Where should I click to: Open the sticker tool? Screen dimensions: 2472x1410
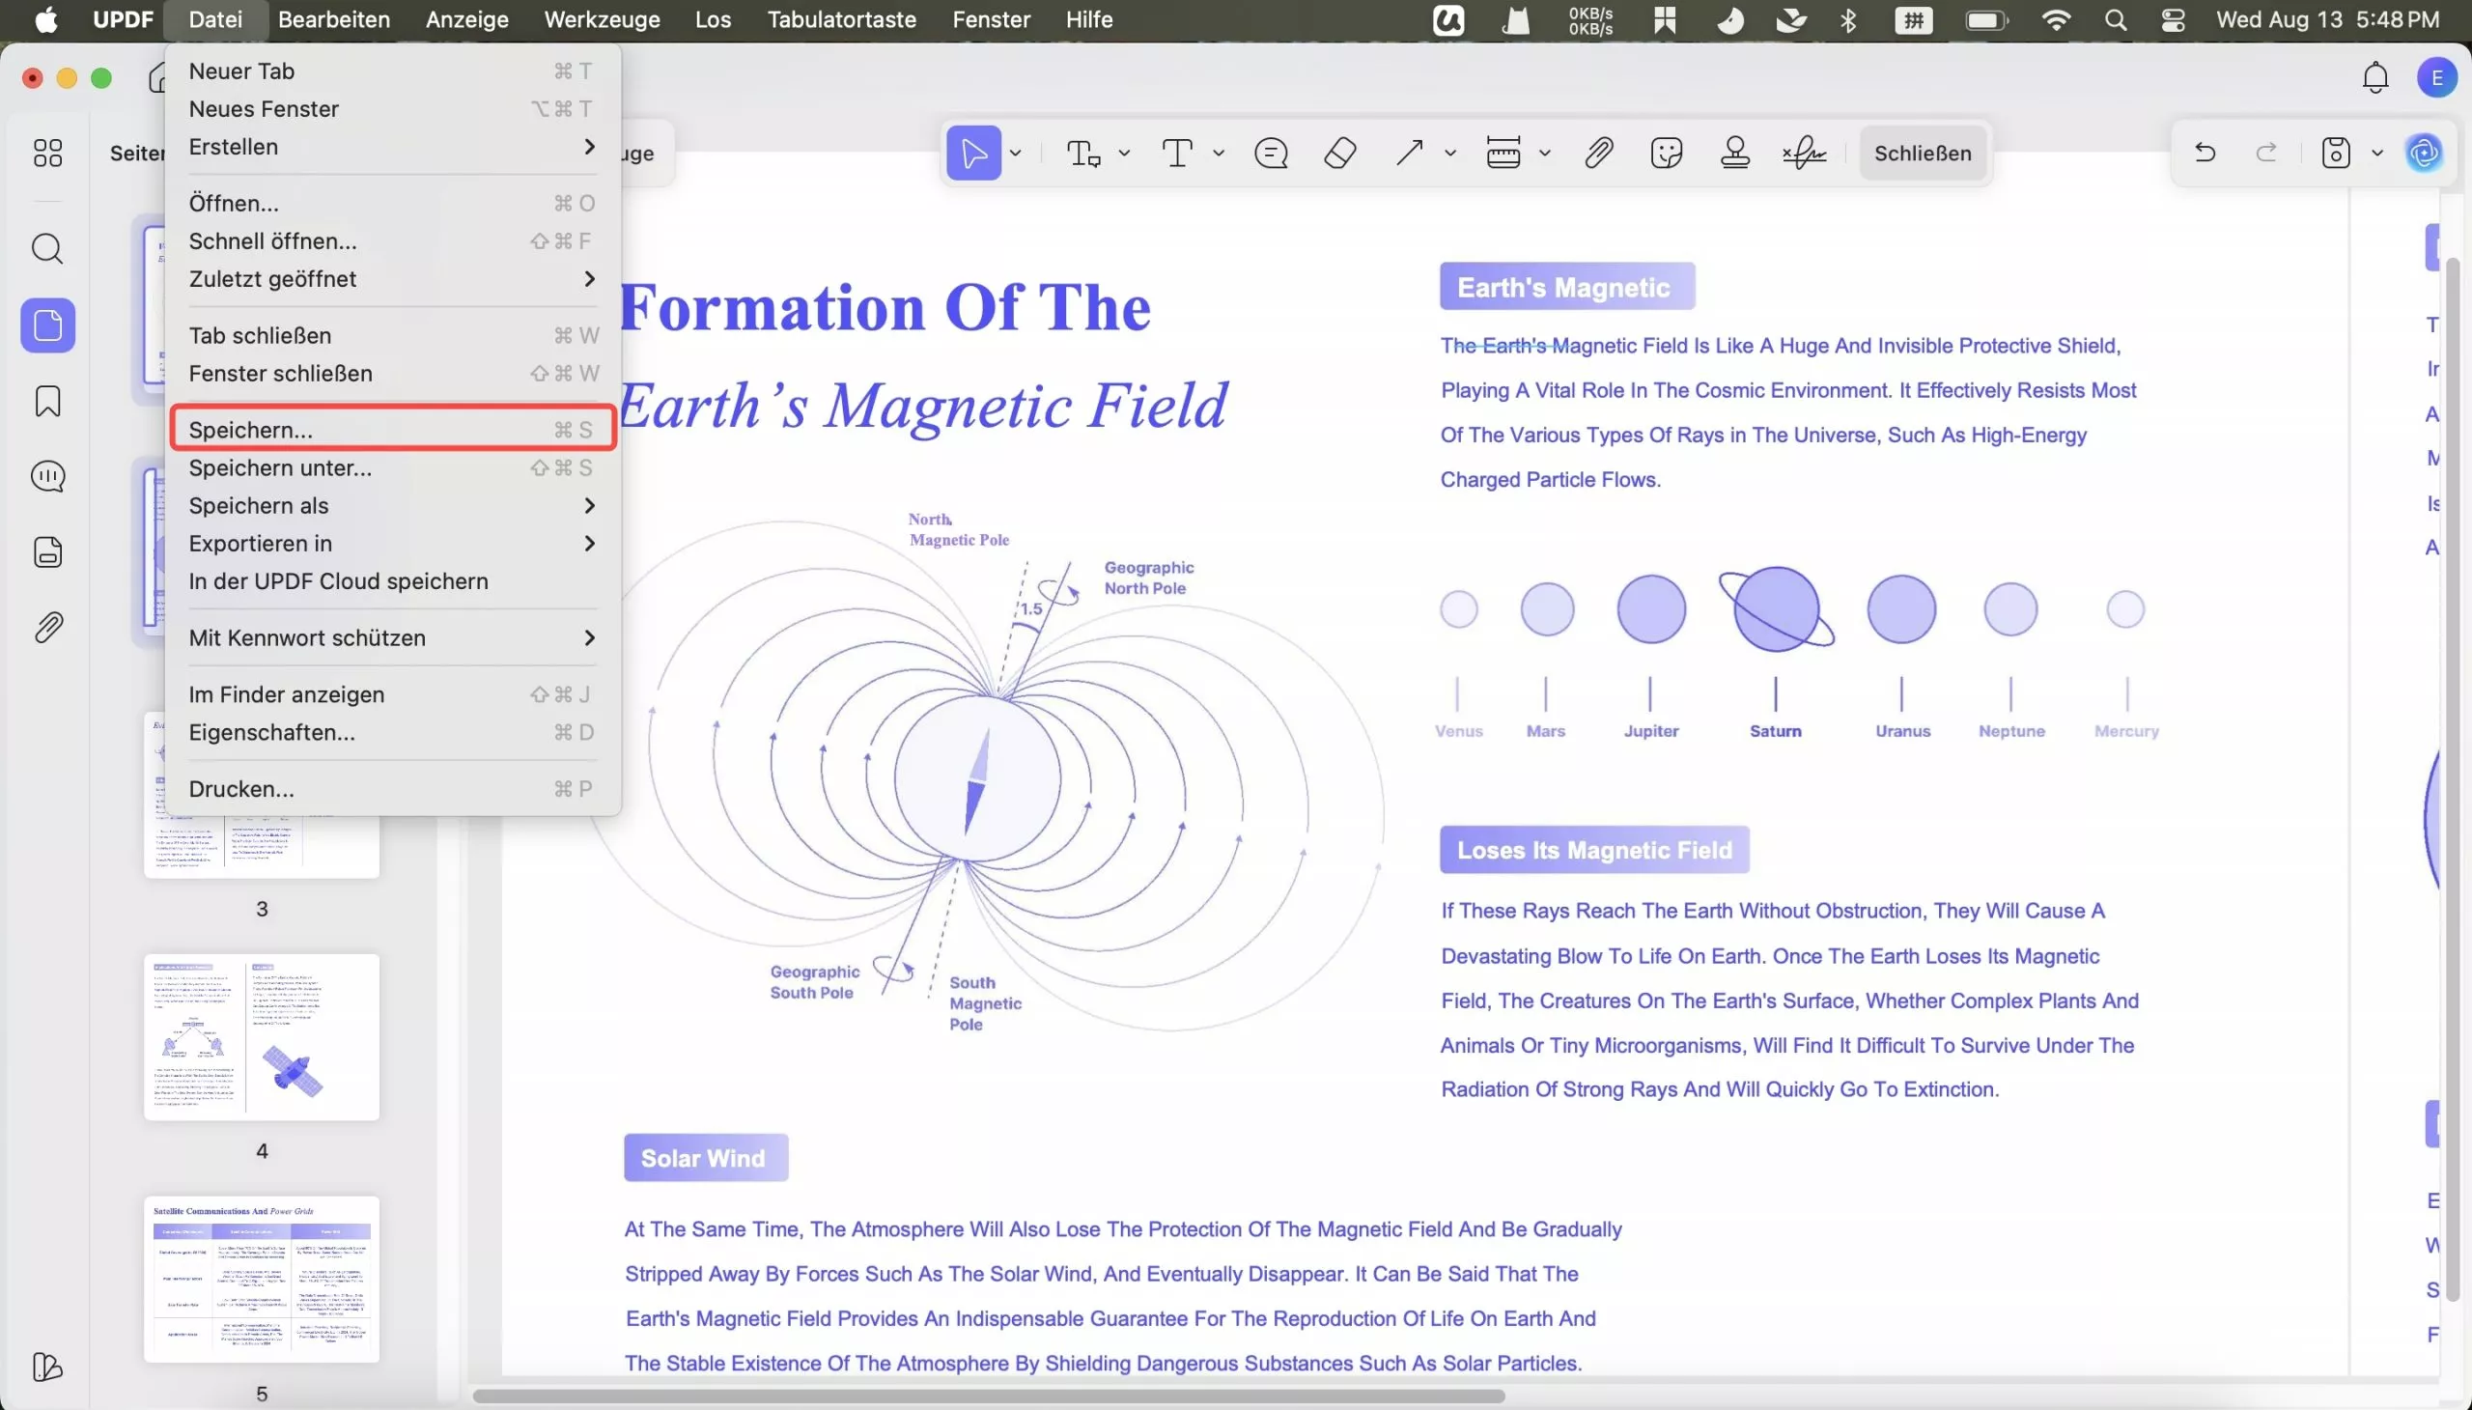pyautogui.click(x=1667, y=153)
